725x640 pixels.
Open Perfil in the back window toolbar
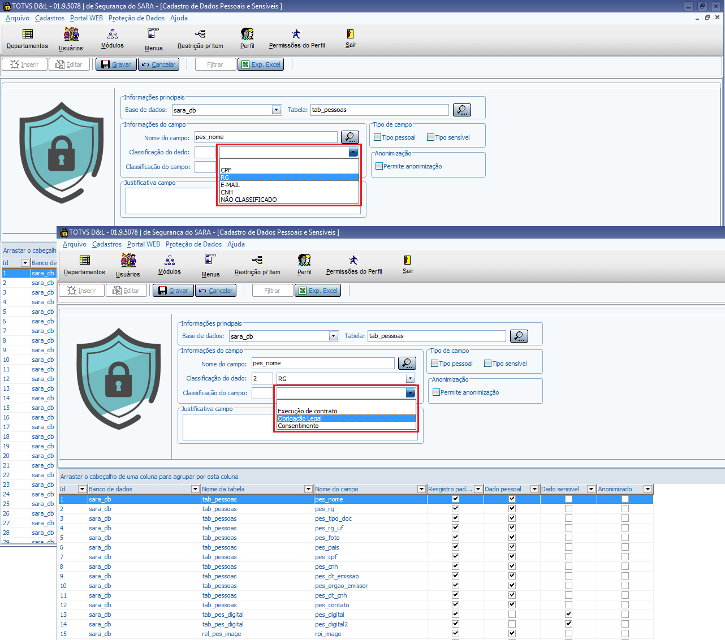(x=247, y=38)
